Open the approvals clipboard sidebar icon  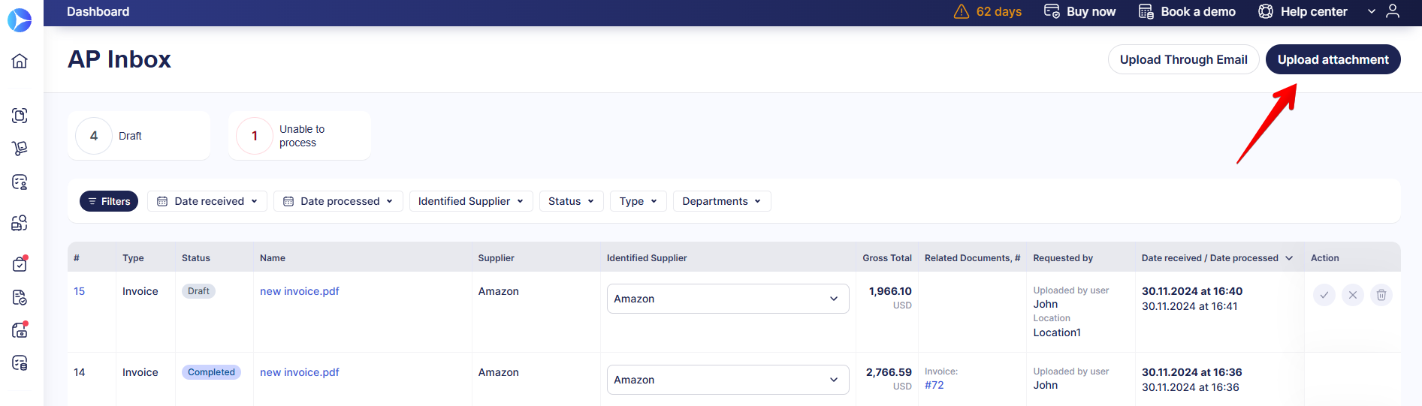coord(20,263)
